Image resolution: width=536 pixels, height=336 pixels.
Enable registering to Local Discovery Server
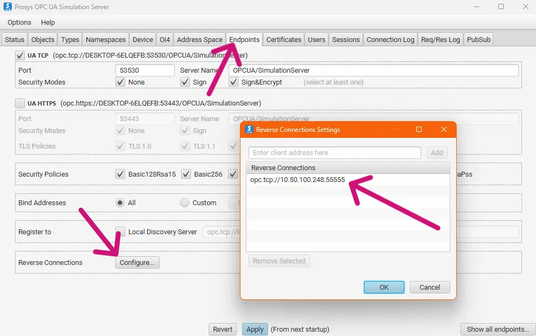(120, 232)
